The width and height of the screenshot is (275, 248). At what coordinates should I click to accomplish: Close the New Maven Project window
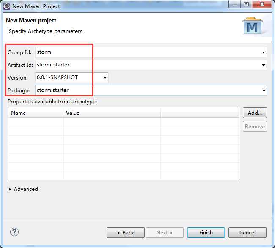click(x=262, y=4)
